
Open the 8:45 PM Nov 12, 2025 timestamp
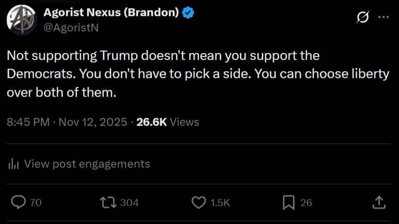67,122
